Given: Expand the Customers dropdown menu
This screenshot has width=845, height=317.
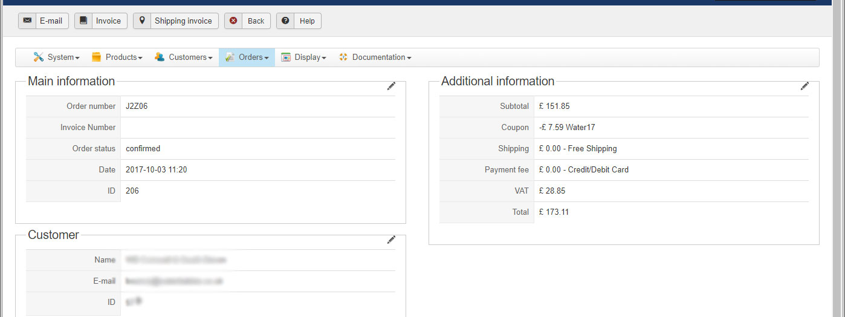Looking at the screenshot, I should (x=184, y=57).
